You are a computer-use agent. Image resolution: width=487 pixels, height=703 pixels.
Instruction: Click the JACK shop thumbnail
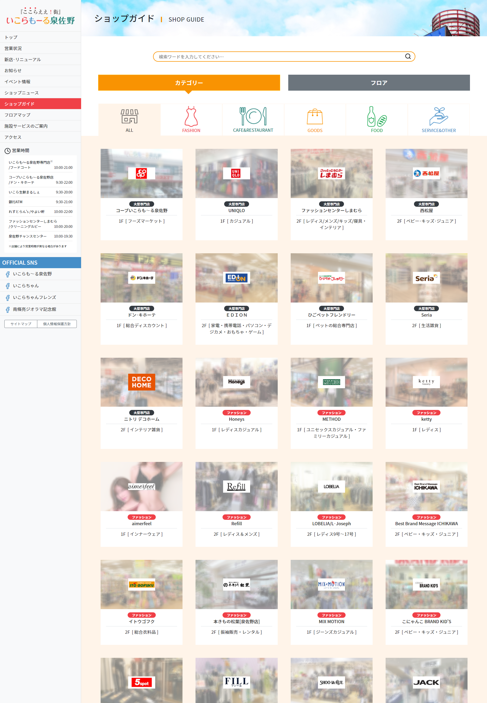pyautogui.click(x=426, y=681)
